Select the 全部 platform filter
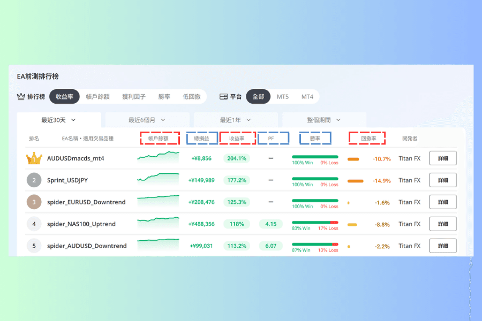Viewport: 482px width, 321px height. point(258,96)
